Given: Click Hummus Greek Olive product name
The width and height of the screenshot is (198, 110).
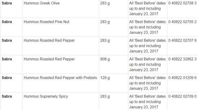Looking at the screenshot, I should pos(42,3).
